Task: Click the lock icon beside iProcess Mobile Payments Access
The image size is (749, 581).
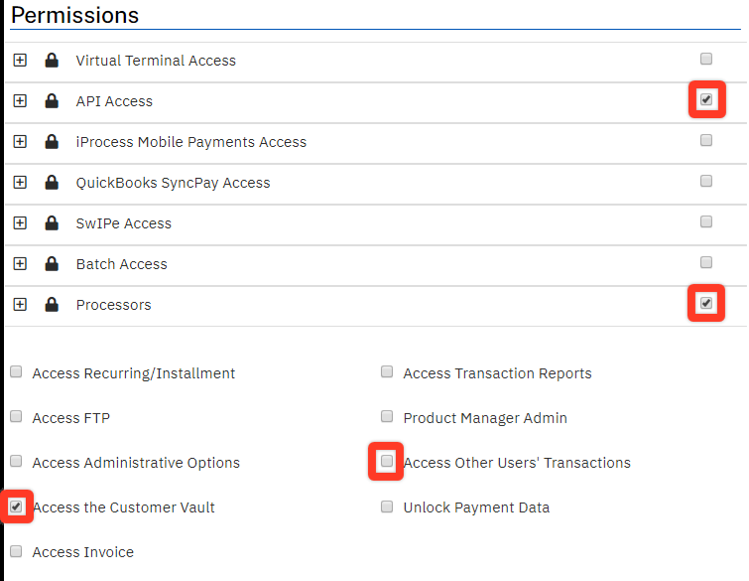Action: tap(52, 142)
